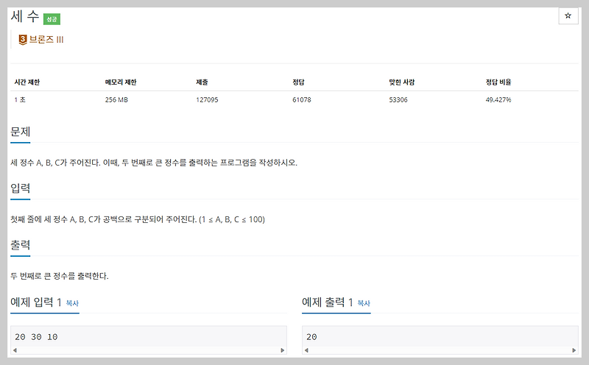Click the 제출 column header
This screenshot has height=365, width=589.
202,82
